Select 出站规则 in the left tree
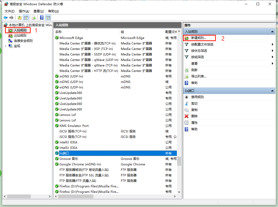Screen dimensions: 278x207 pos(20,35)
